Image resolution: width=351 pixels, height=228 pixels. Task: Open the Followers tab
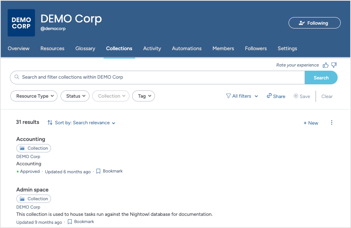pos(256,49)
